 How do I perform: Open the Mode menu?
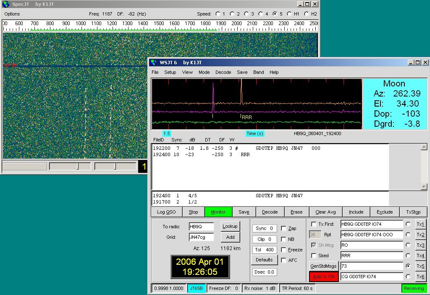204,72
